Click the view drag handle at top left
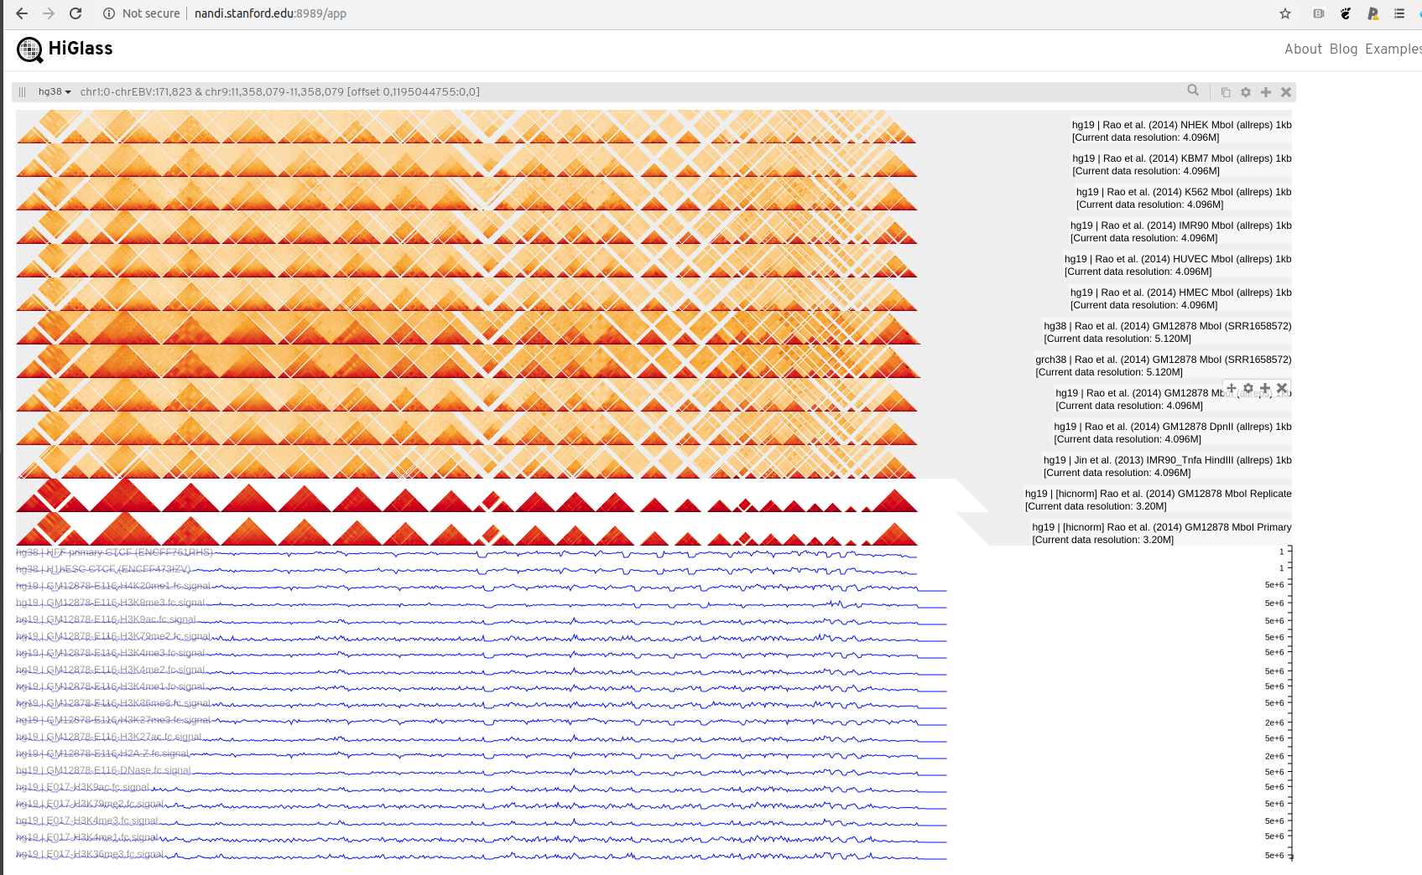1422x875 pixels. [x=22, y=92]
